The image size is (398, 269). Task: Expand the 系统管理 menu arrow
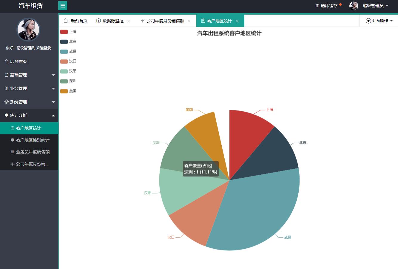(53, 102)
